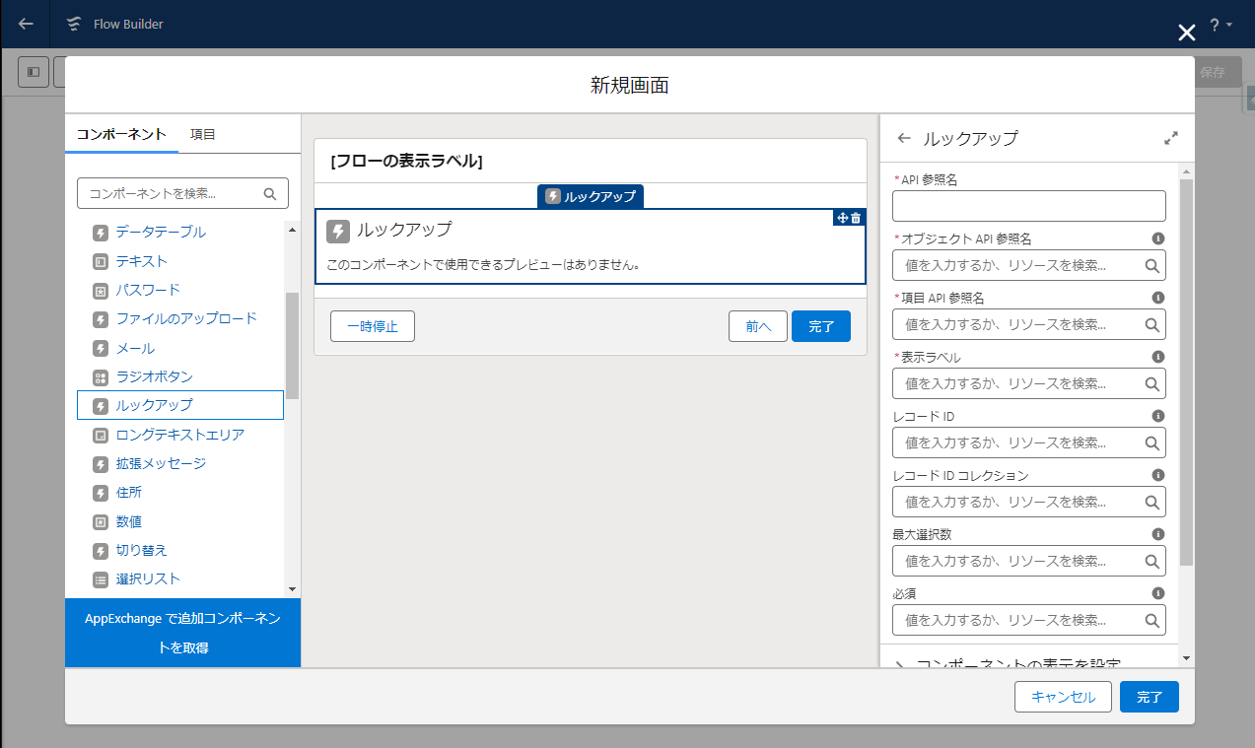Click info icon for 最大選択数
This screenshot has height=748, width=1255.
pos(1158,534)
